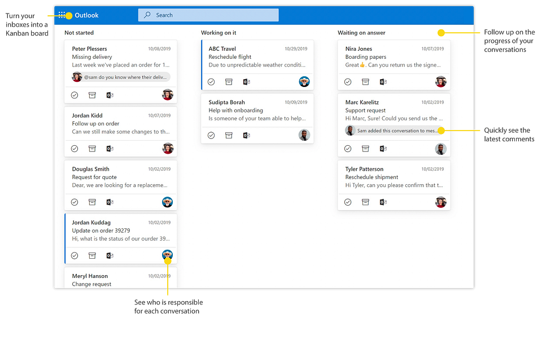
Task: Click assignee avatar on Sudipta Borah card
Action: tap(304, 135)
